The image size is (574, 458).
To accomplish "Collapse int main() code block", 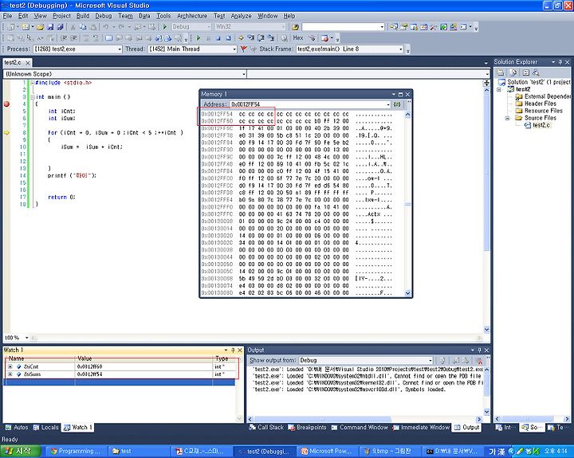I will (x=33, y=97).
